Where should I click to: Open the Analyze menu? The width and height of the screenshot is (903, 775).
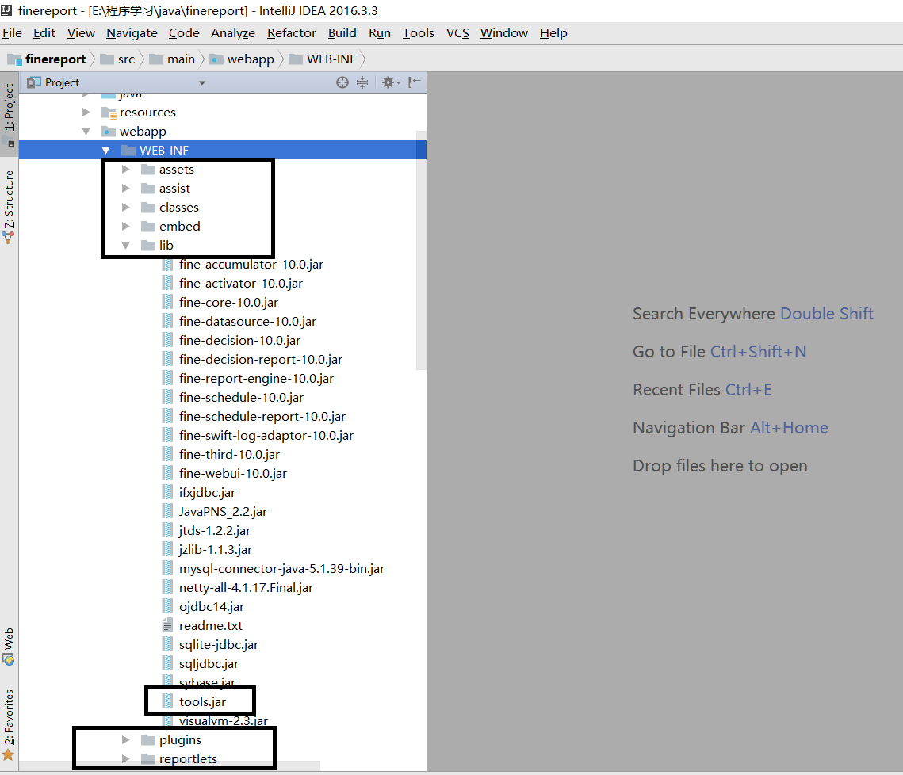coord(232,32)
